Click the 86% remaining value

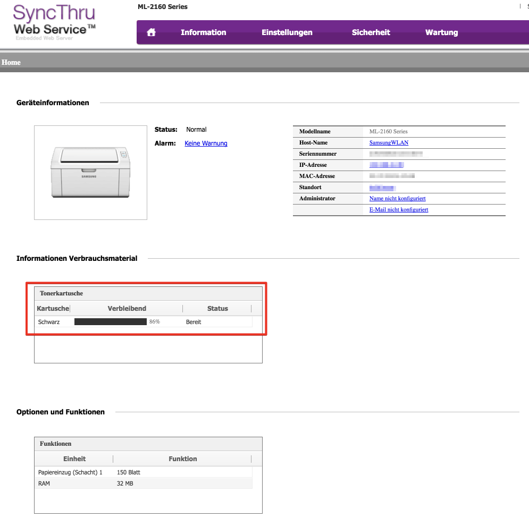tap(155, 322)
